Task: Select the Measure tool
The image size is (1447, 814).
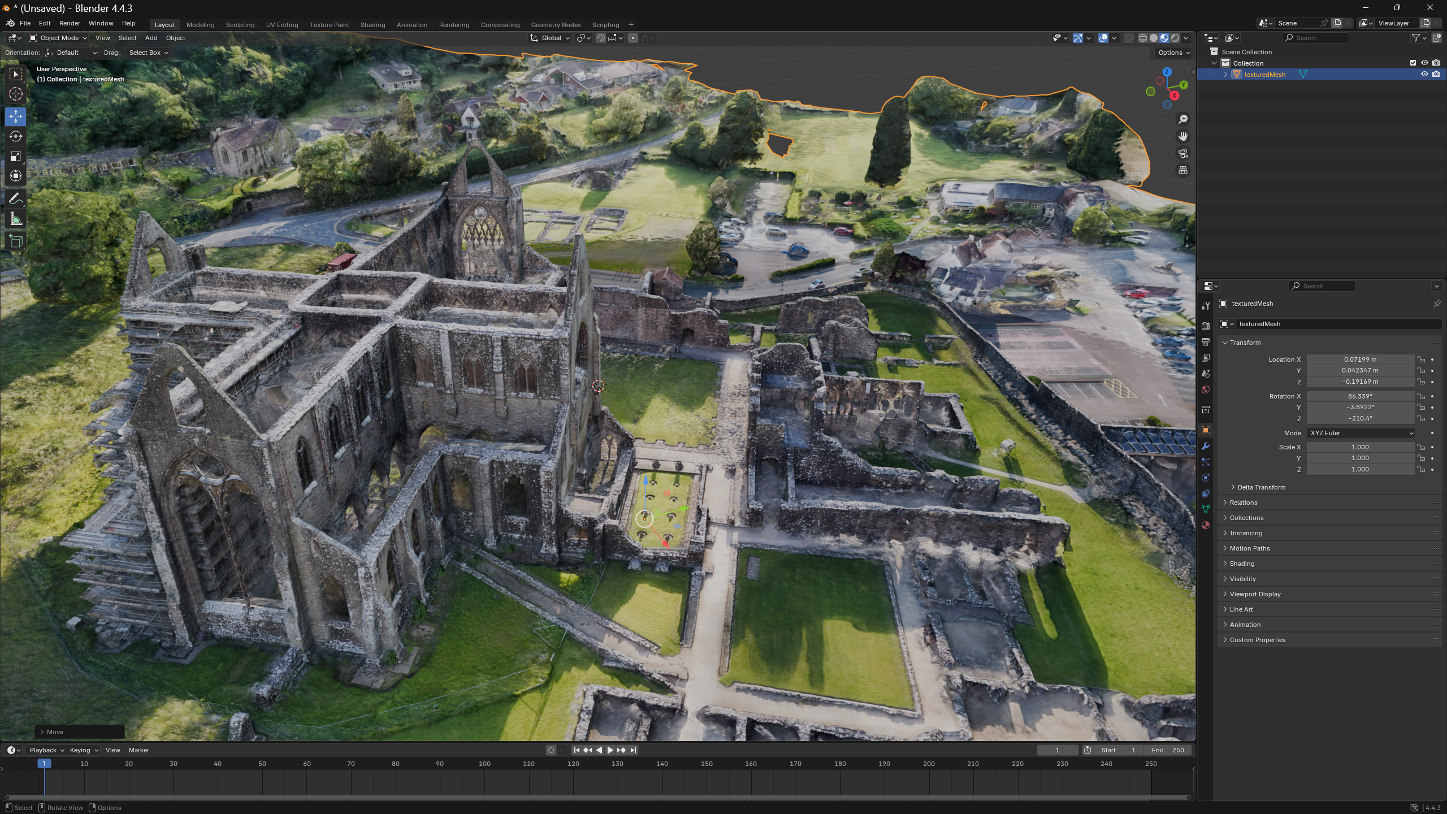Action: [16, 219]
